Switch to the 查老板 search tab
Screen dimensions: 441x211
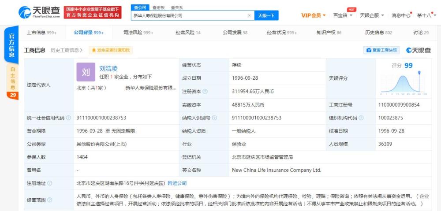pos(158,7)
